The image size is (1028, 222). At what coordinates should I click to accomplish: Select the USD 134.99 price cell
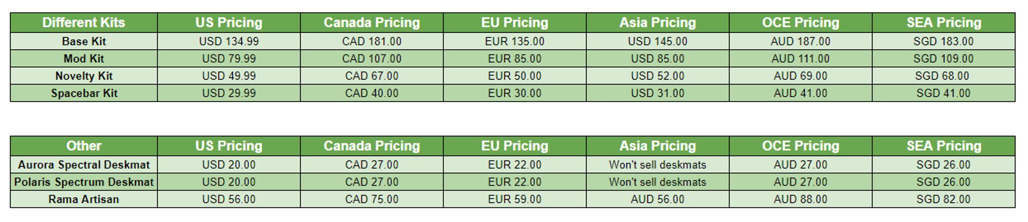[x=229, y=41]
